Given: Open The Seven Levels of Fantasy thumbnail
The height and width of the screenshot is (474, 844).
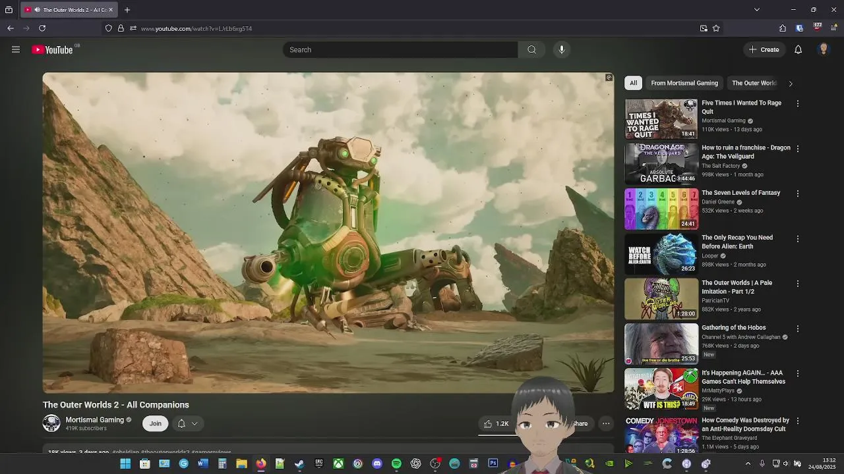Looking at the screenshot, I should 661,209.
